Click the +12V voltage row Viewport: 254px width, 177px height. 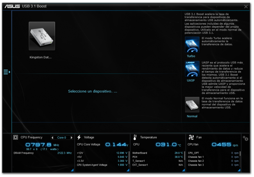pos(102,153)
